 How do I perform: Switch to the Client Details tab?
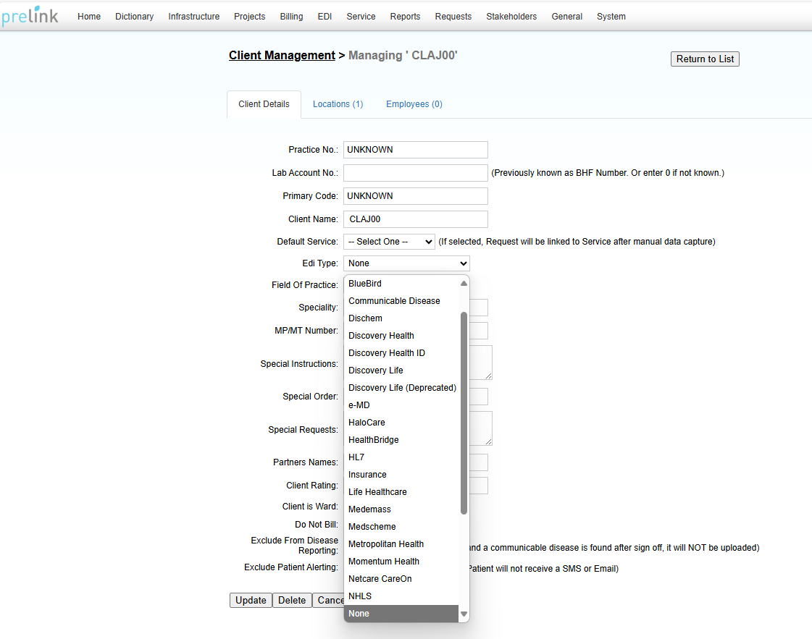264,104
